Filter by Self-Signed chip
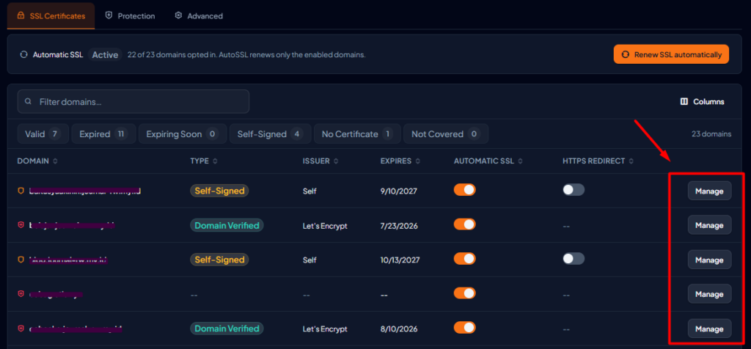This screenshot has height=349, width=751. coord(270,134)
